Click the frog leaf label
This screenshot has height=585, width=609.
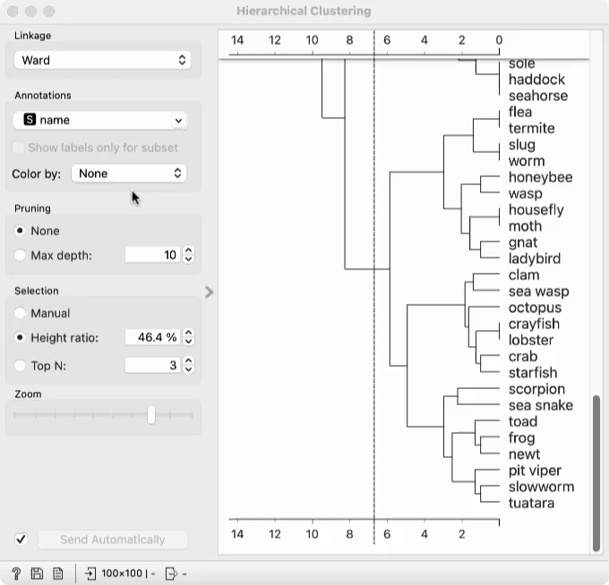(x=521, y=438)
